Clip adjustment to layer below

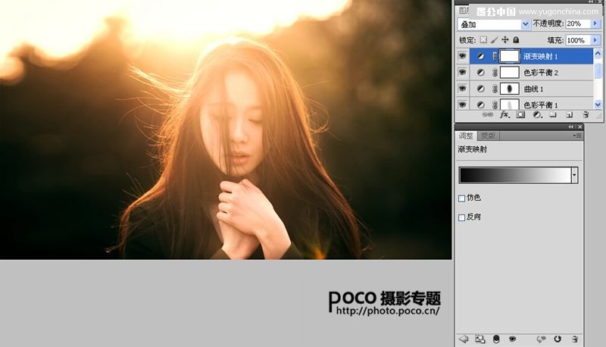[x=496, y=339]
